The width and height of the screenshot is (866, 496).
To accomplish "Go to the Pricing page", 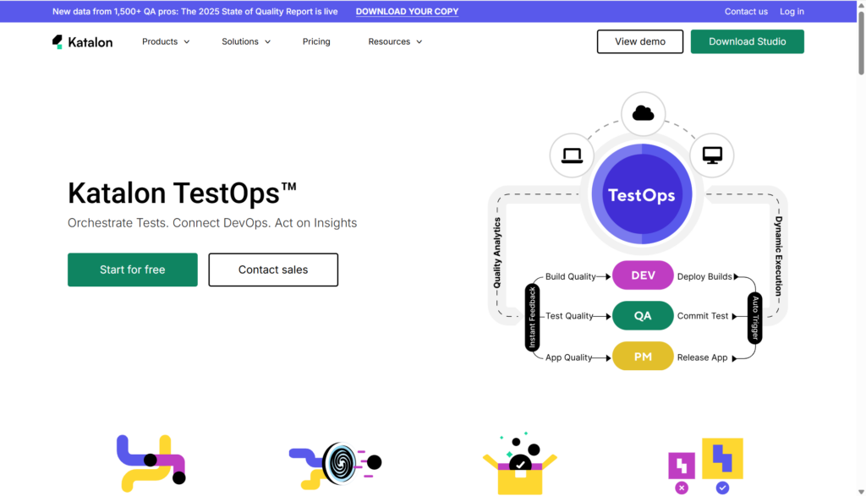I will (316, 41).
